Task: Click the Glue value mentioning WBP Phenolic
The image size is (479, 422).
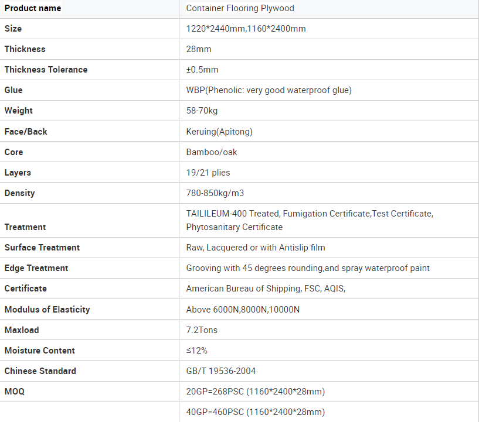Action: pyautogui.click(x=269, y=90)
